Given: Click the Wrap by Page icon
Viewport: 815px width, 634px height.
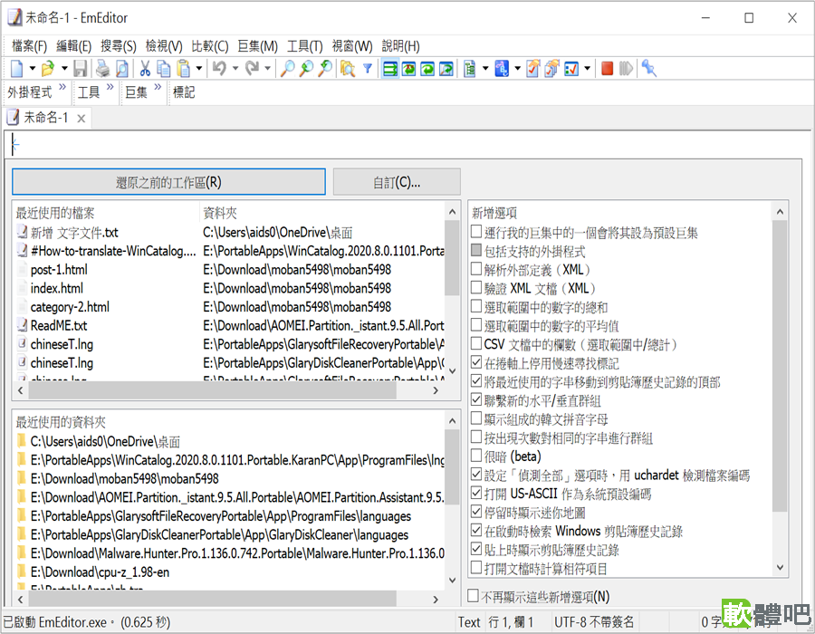Looking at the screenshot, I should [x=446, y=69].
